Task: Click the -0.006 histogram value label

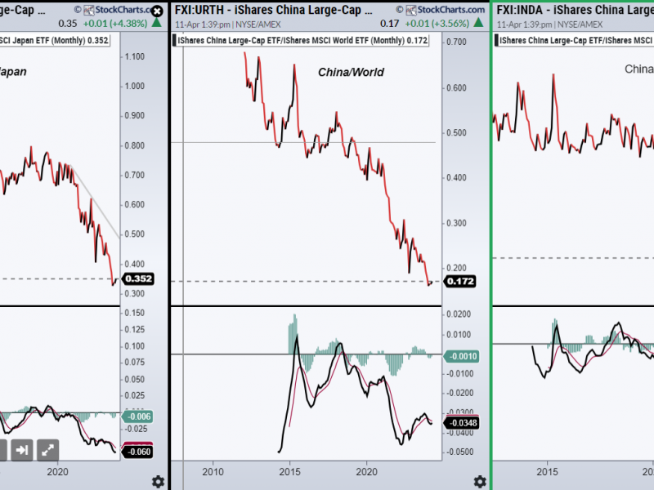Action: (137, 416)
